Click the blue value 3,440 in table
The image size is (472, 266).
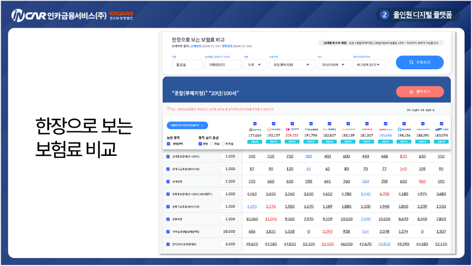coord(366,194)
